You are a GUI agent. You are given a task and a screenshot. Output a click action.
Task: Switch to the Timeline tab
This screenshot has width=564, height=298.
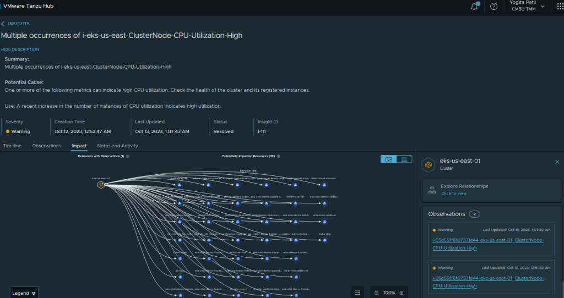coord(12,146)
